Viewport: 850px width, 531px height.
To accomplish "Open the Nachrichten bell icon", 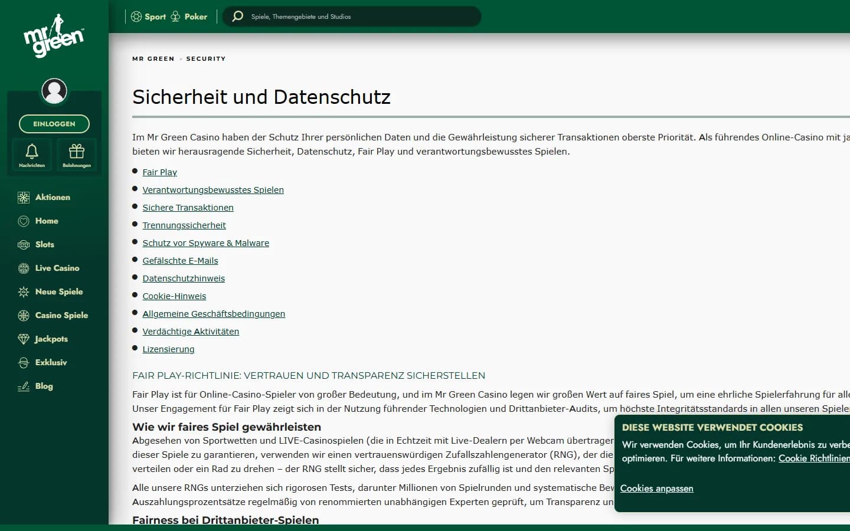I will (32, 152).
